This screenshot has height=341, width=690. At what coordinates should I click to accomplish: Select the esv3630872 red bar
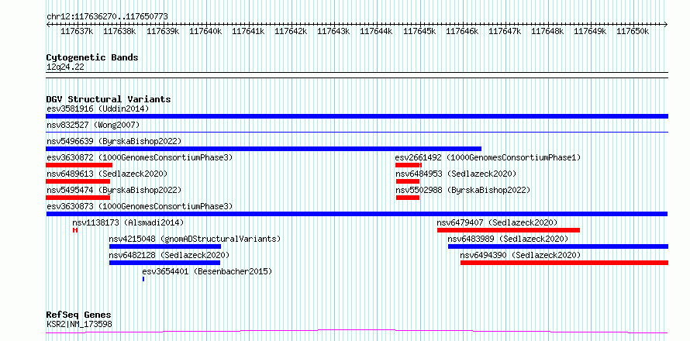click(x=79, y=165)
